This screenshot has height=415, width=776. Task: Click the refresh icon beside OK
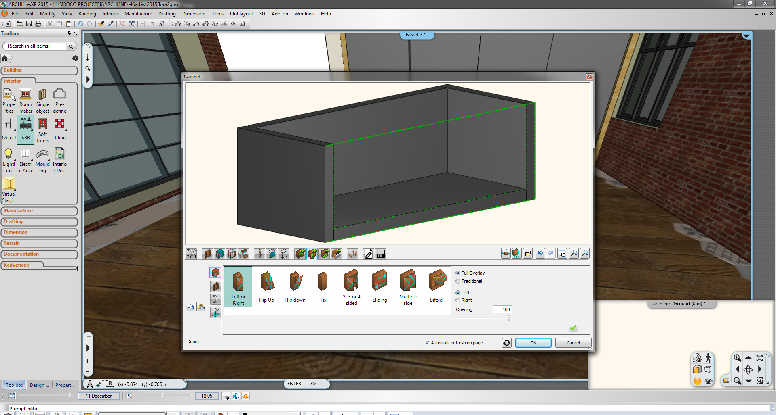(506, 343)
